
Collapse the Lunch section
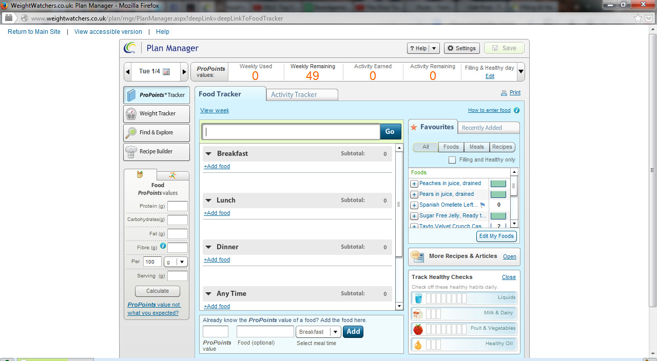[209, 200]
